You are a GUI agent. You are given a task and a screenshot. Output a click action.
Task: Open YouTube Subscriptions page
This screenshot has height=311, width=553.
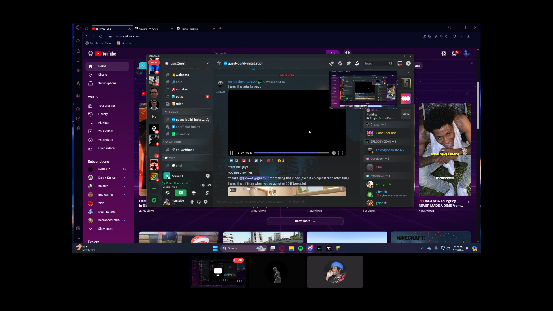click(x=107, y=83)
